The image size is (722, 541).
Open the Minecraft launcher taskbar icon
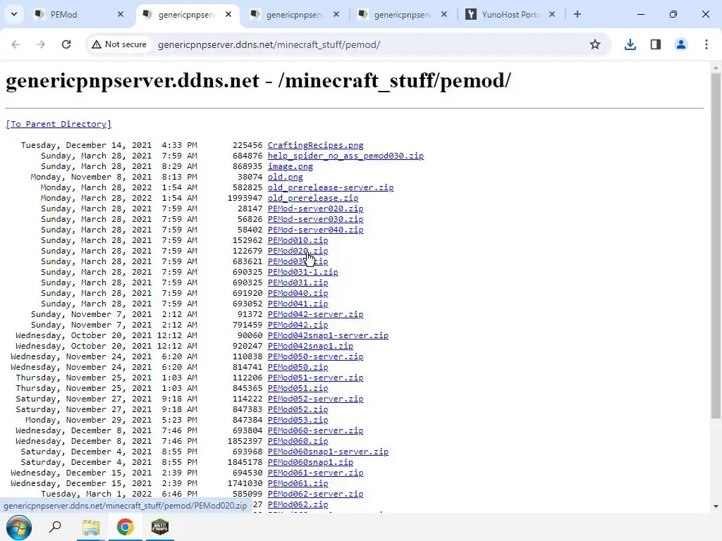coord(160,527)
